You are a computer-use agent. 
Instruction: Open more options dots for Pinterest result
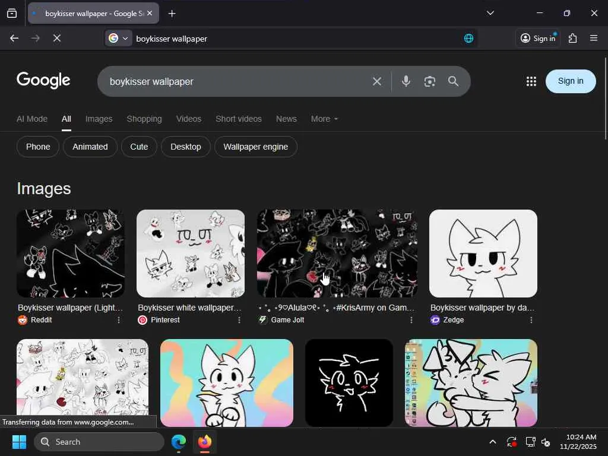click(x=239, y=320)
